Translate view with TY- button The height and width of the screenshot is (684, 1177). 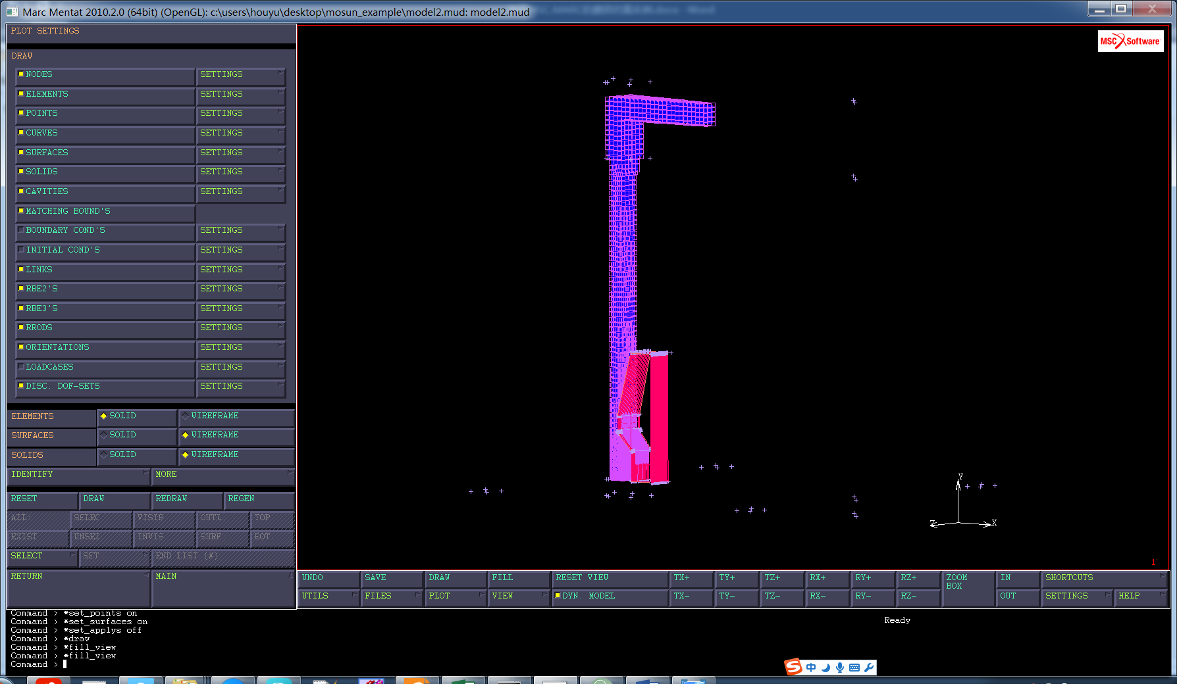737,597
